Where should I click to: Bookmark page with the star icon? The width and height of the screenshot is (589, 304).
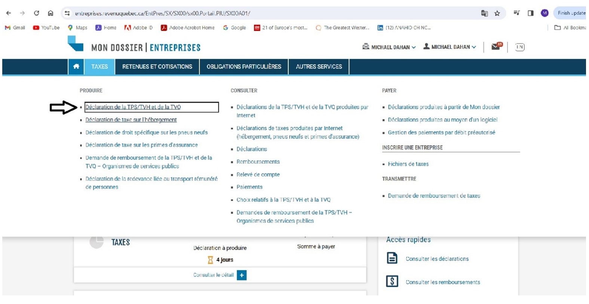pos(497,13)
